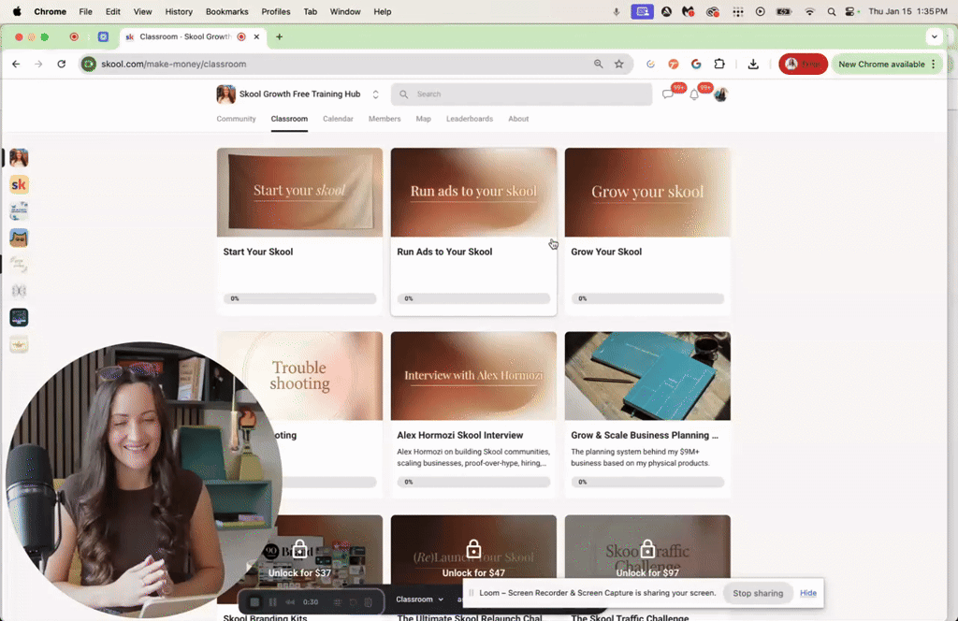Open the Run Ads to Your Skool title
The height and width of the screenshot is (621, 958).
444,252
